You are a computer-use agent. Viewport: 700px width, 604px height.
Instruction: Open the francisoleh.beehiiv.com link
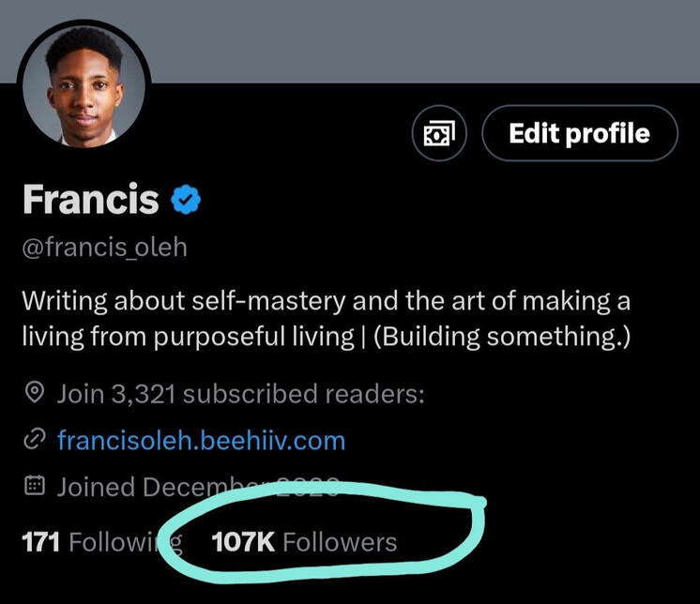[201, 440]
